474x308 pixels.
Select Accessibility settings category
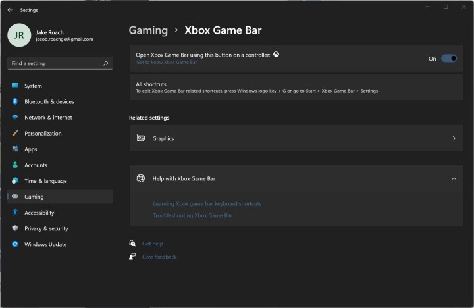60,213
